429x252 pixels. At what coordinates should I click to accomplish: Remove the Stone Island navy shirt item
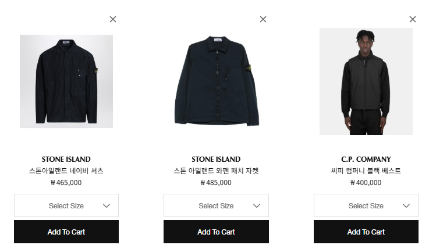click(113, 19)
